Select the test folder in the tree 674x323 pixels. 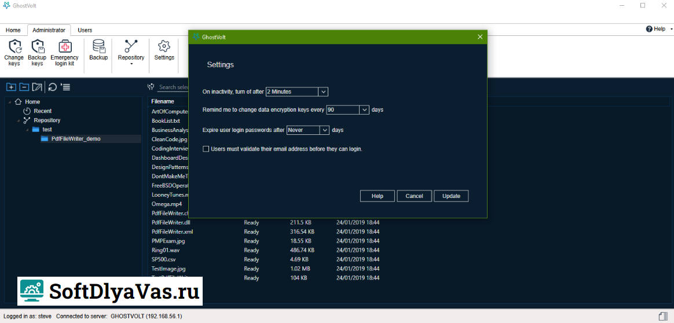(42, 129)
